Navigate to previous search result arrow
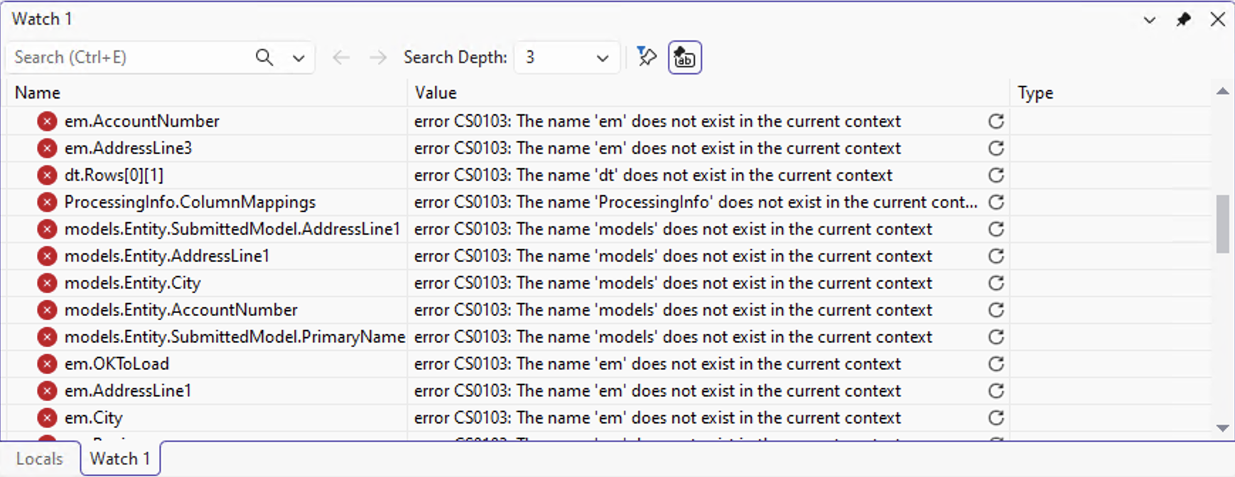1235x477 pixels. click(x=341, y=57)
